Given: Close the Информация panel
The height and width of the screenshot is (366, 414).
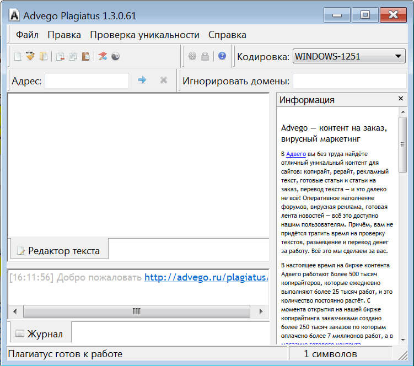Looking at the screenshot, I should pyautogui.click(x=401, y=99).
